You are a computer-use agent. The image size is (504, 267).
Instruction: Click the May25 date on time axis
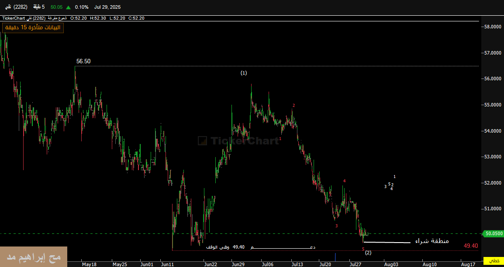tap(120, 264)
